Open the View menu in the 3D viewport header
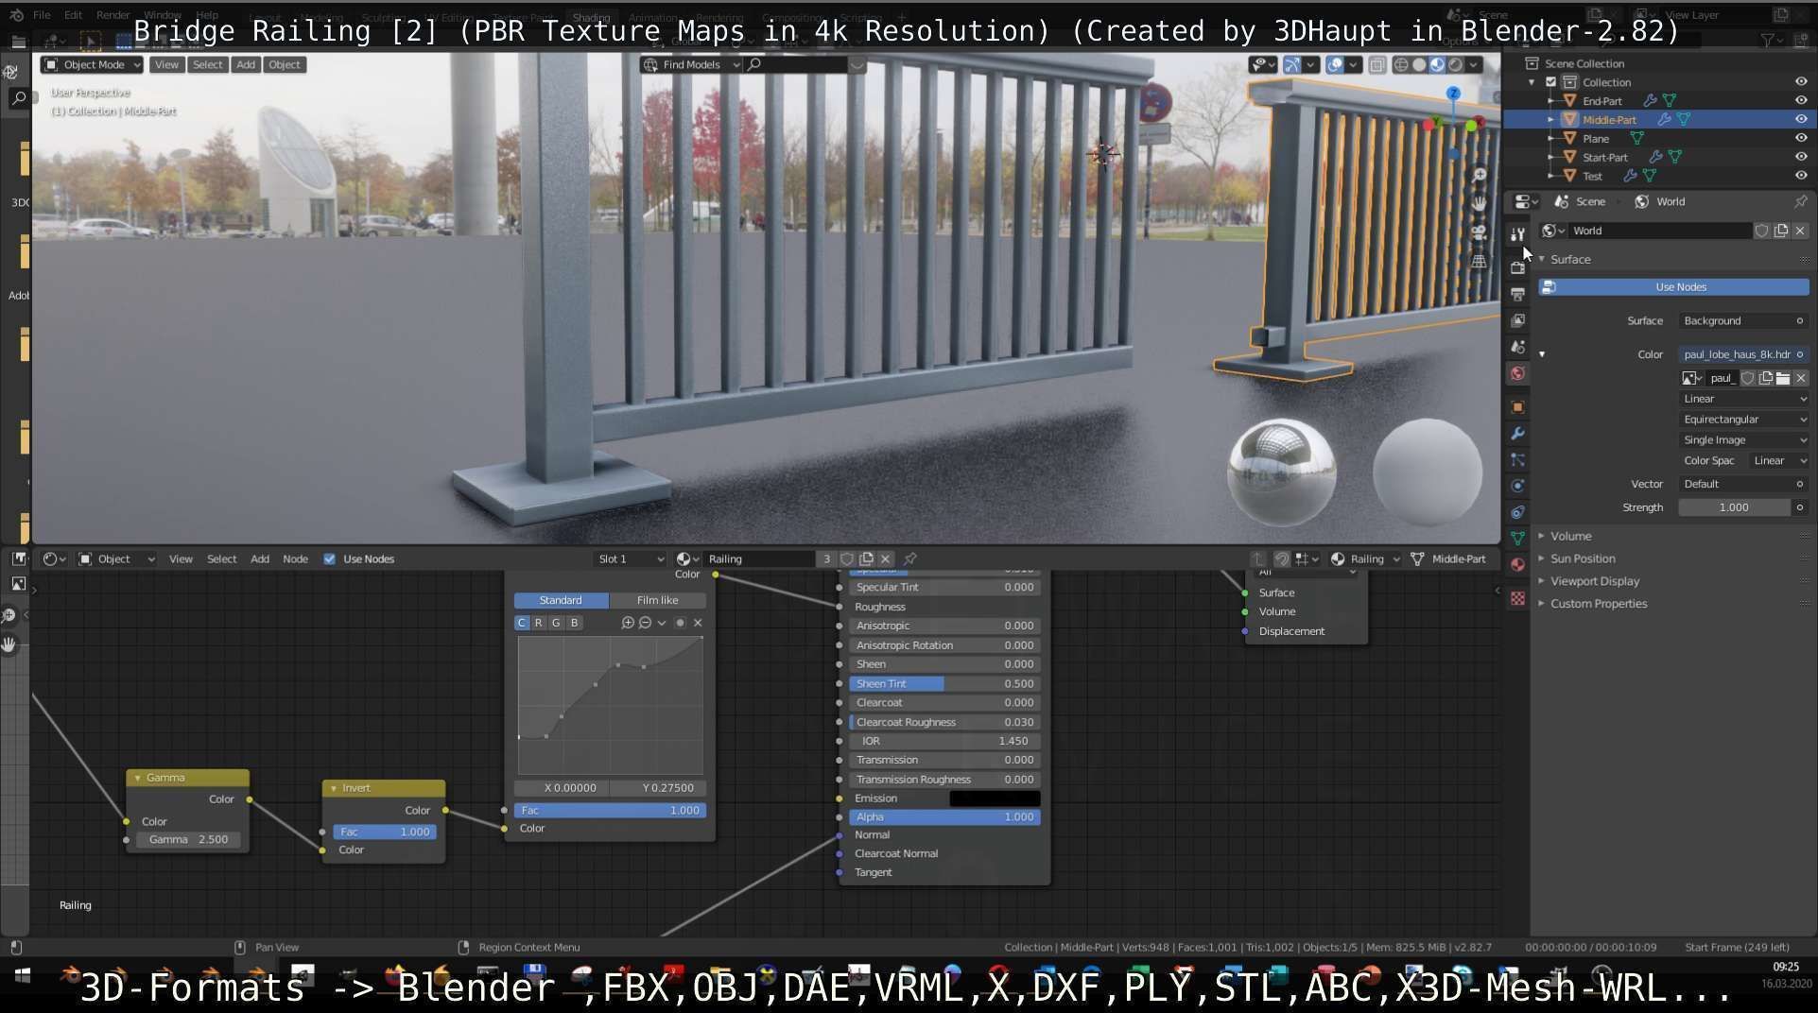This screenshot has height=1013, width=1818. [166, 64]
